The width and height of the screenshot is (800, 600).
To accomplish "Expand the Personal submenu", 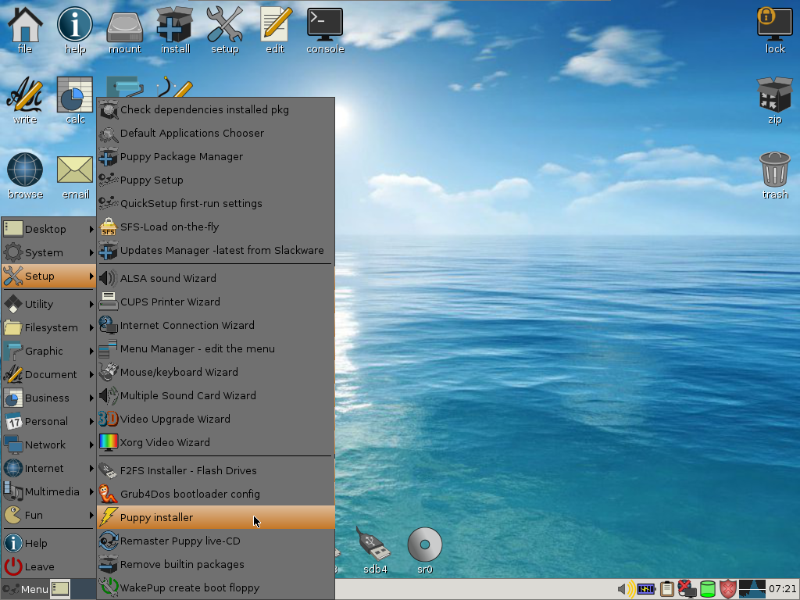I will pyautogui.click(x=48, y=421).
